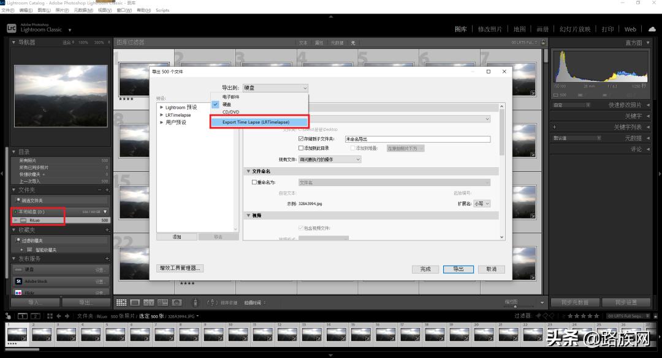Uncheck the 存储到子文件夹 checkbox
This screenshot has width=662, height=358.
pyautogui.click(x=301, y=140)
